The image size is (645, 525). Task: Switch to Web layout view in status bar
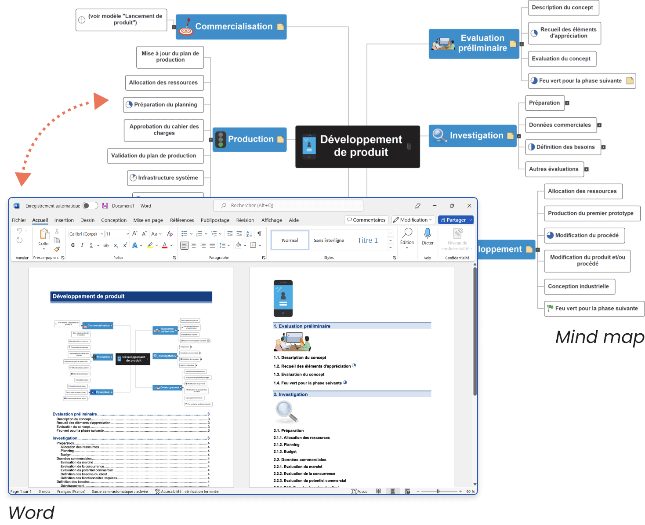click(407, 492)
